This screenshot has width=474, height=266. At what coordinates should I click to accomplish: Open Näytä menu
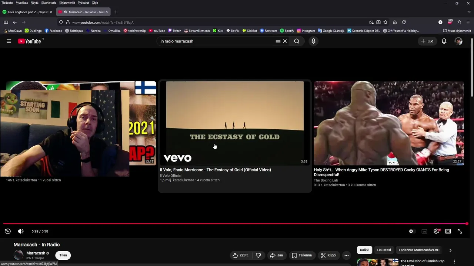[34, 3]
